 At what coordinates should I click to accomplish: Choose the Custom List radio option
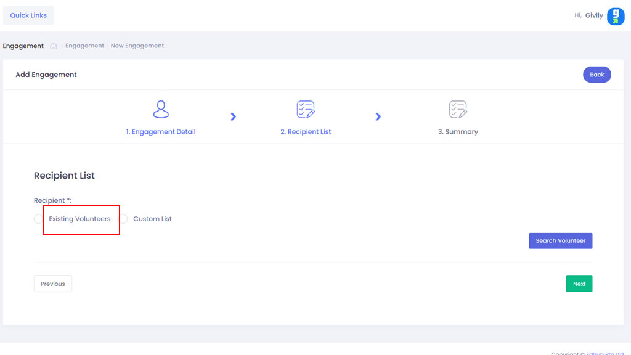point(123,219)
